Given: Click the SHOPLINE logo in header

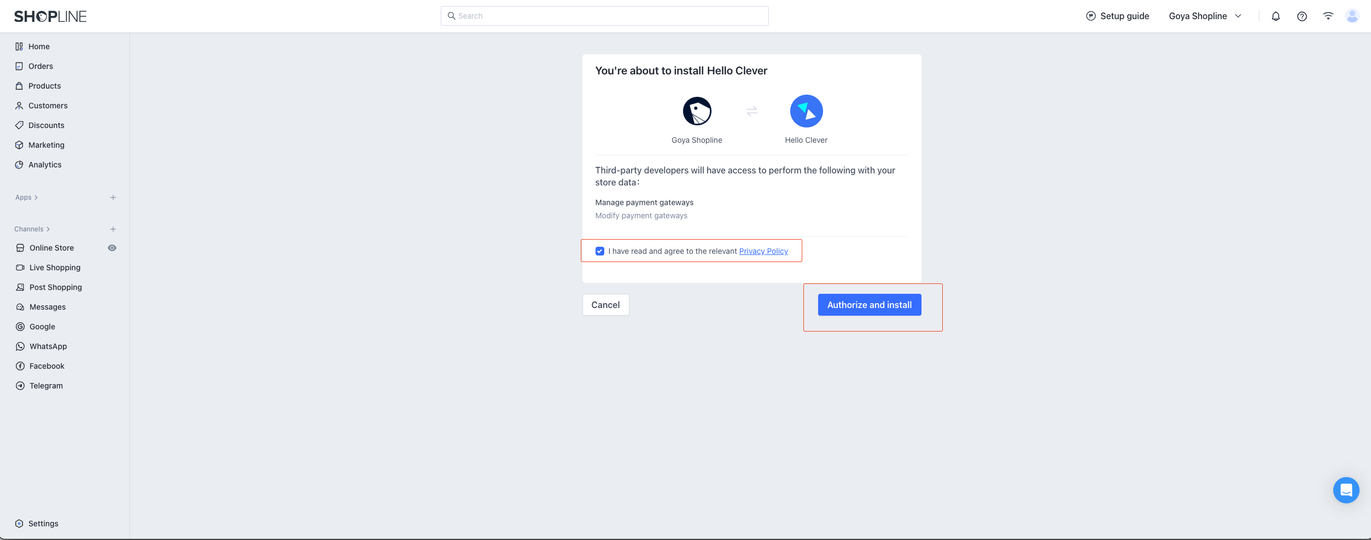Looking at the screenshot, I should 50,16.
